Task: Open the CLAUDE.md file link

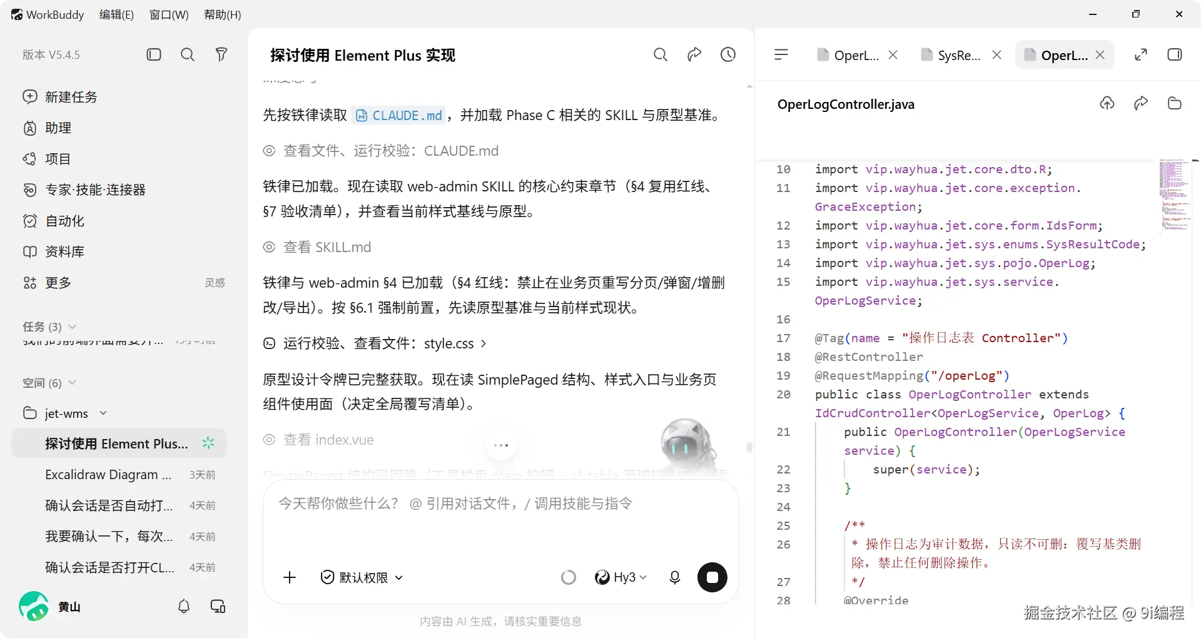Action: tap(399, 116)
